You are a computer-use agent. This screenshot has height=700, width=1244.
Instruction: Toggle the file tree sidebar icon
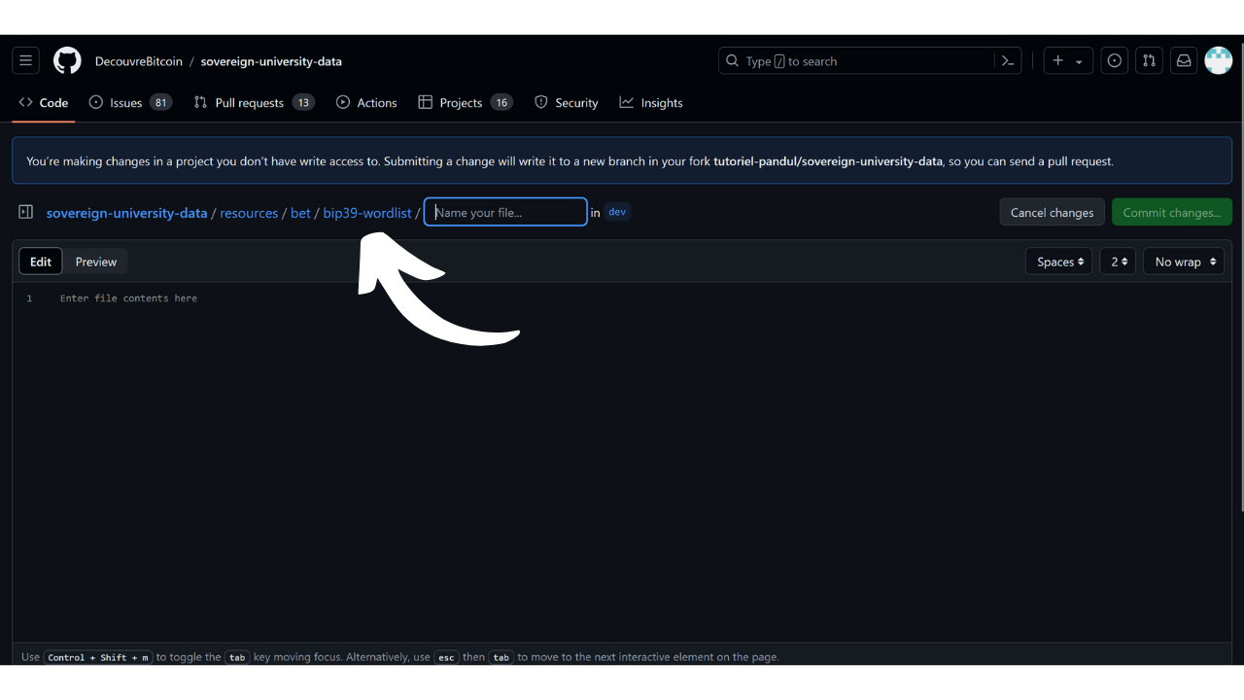[x=26, y=212]
